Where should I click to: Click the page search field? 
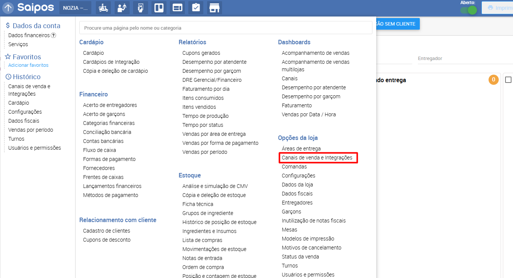pos(225,28)
